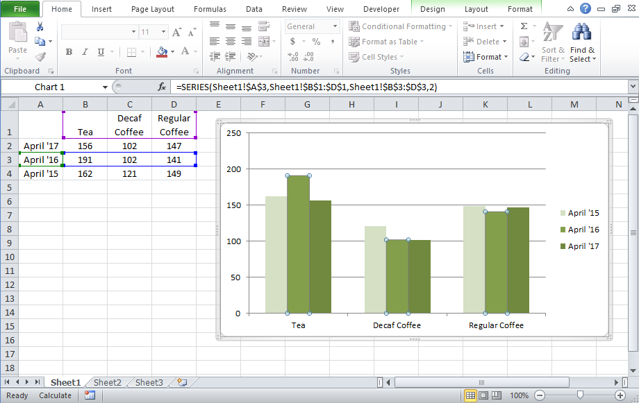Viewport: 639px width, 403px height.
Task: Apply Accounting dollar number format
Action: point(292,41)
